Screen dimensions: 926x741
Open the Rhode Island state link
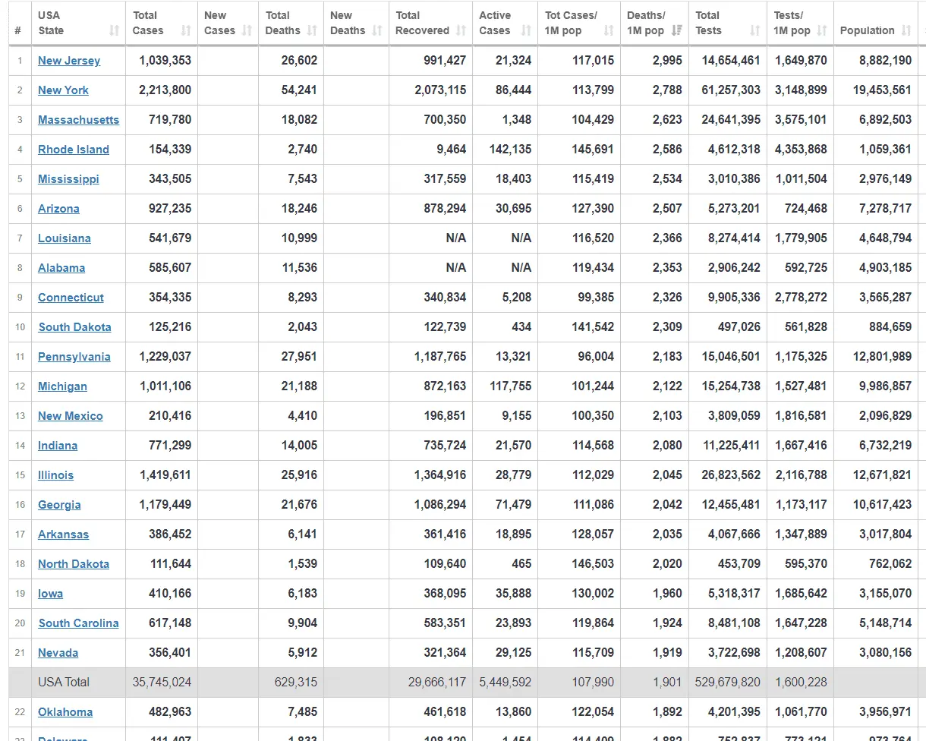click(x=74, y=150)
